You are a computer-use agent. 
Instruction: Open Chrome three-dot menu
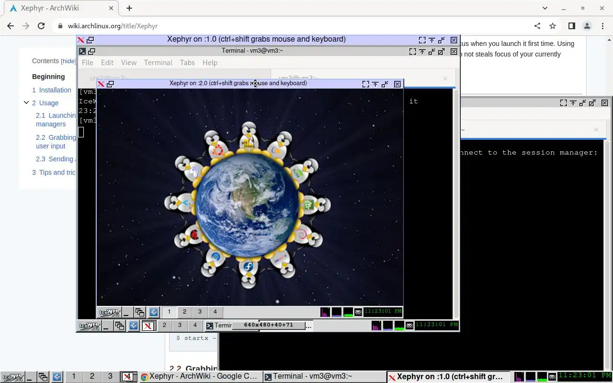click(x=602, y=26)
